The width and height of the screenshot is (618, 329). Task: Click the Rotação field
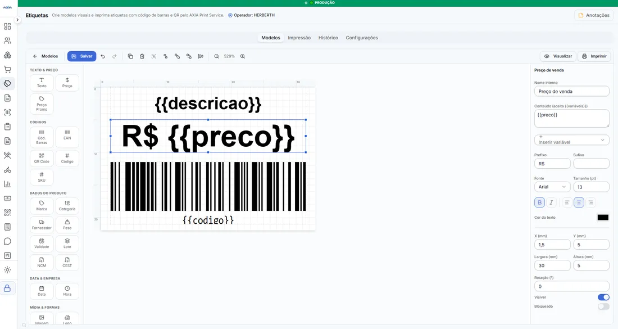[x=571, y=286]
